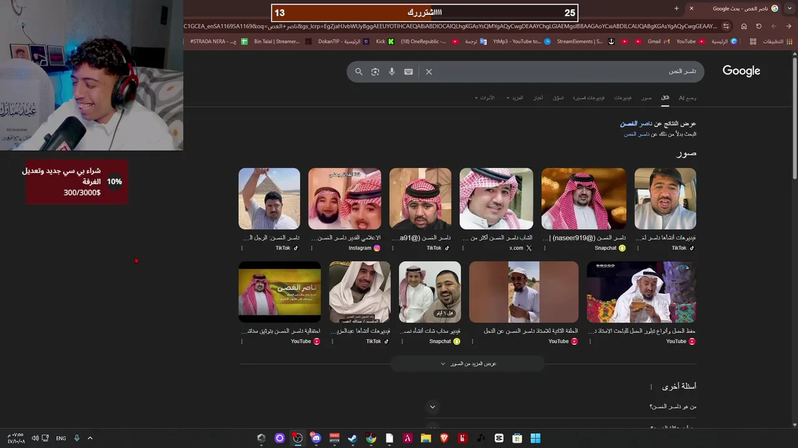Open options next to أسئلة أخرى heading

point(651,387)
